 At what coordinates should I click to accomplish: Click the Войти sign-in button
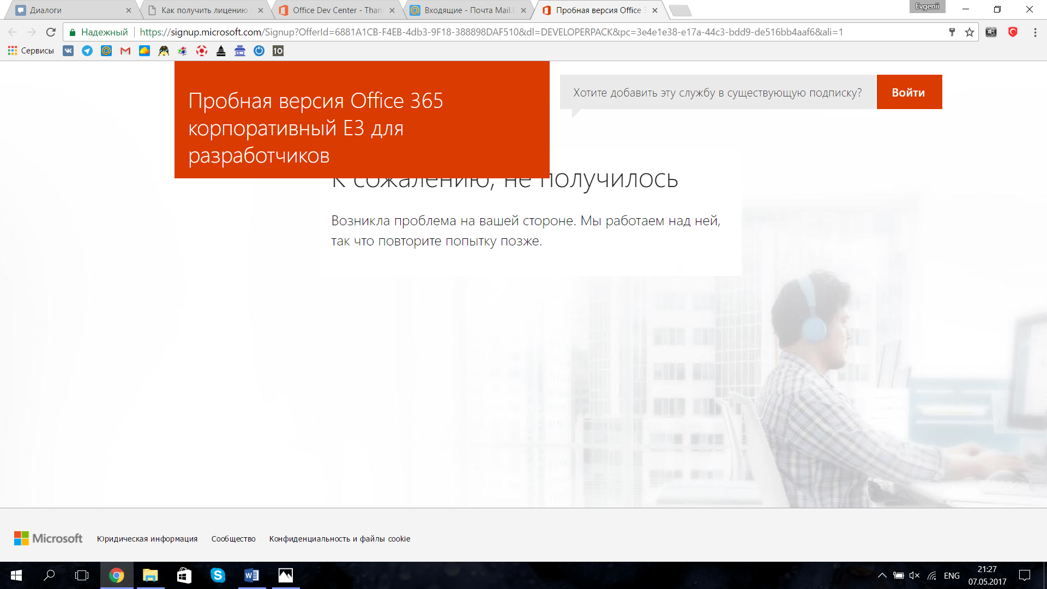(909, 92)
